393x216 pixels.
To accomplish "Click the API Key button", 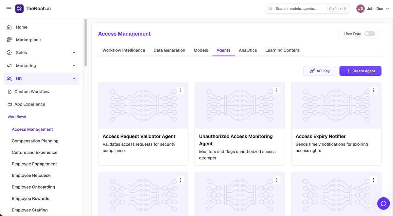I will 320,71.
